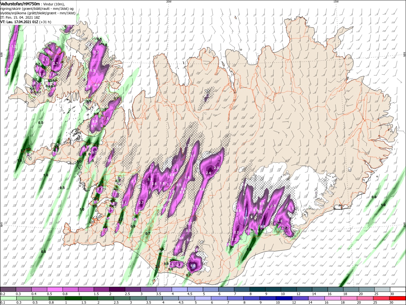
Task: Click the white swatch ending the top legend row
Action: [398, 289]
